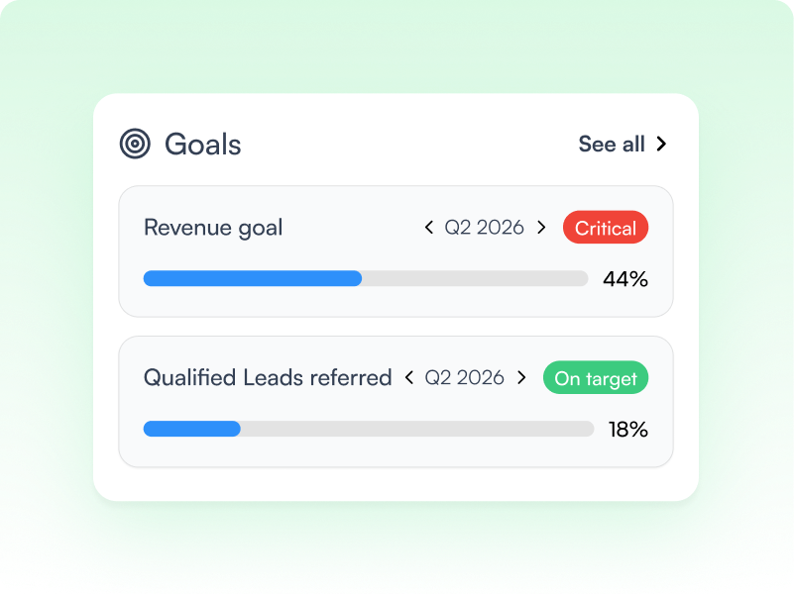Image resolution: width=794 pixels, height=594 pixels.
Task: Select the Revenue goal title
Action: coord(213,228)
